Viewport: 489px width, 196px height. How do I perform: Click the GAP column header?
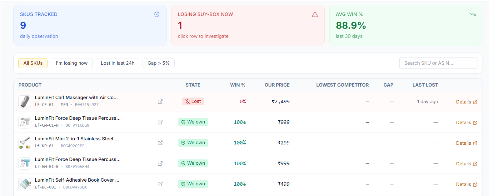(388, 85)
